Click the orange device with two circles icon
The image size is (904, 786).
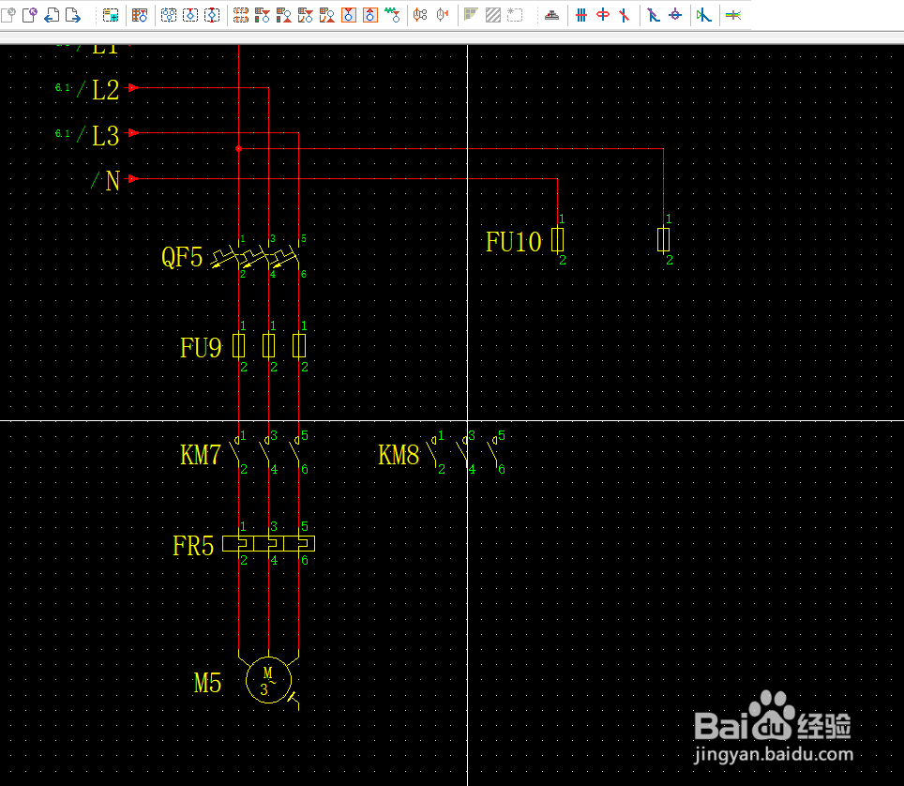tap(420, 15)
